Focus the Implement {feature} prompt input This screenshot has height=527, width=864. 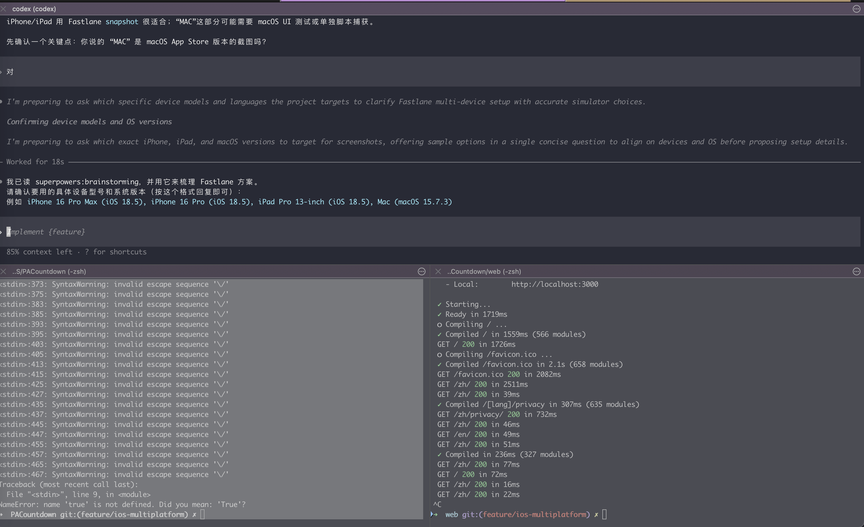[46, 232]
